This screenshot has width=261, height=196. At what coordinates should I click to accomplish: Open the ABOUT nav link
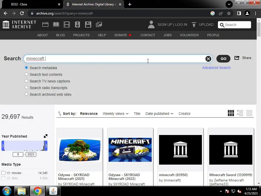click(43, 35)
